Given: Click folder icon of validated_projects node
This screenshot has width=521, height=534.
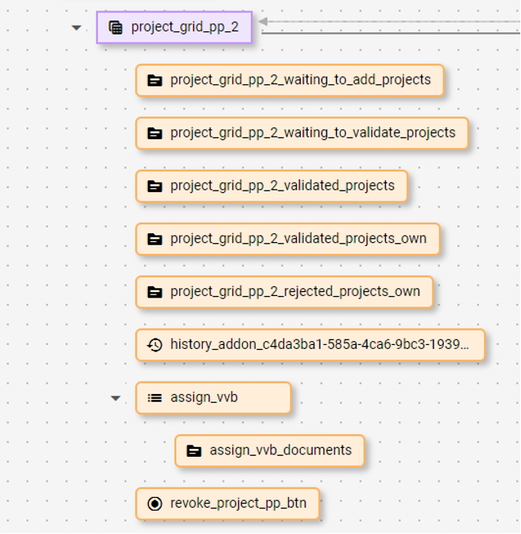Looking at the screenshot, I should click(x=155, y=187).
